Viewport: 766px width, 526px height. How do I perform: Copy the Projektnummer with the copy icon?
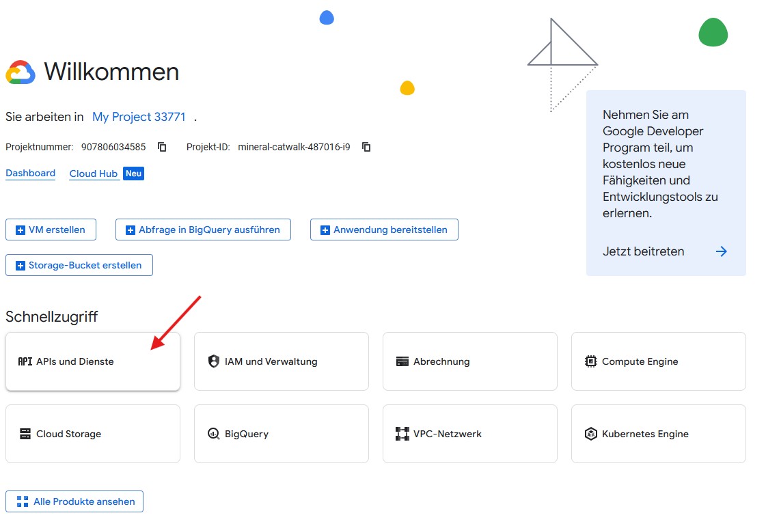(162, 147)
